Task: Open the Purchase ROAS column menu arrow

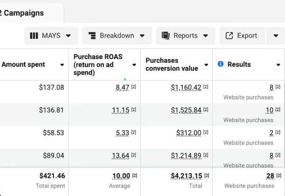Action: pyautogui.click(x=134, y=65)
